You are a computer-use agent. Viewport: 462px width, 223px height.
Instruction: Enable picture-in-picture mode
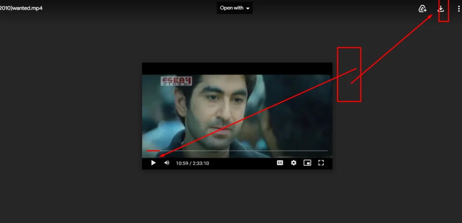(x=307, y=163)
